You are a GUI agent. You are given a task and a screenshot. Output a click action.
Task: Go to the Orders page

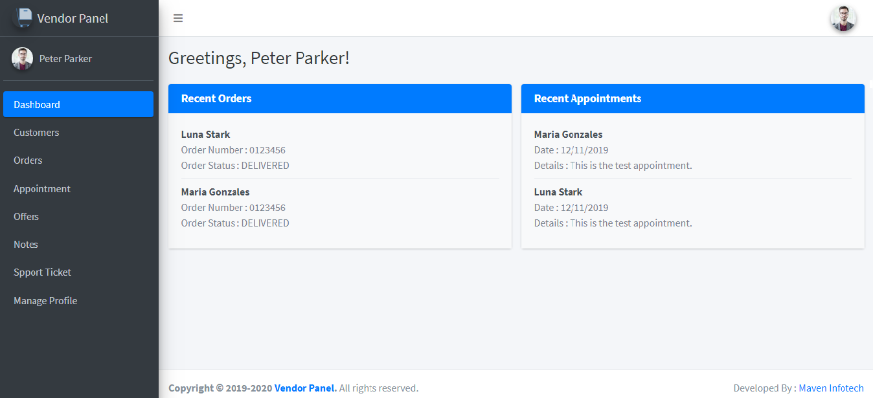pos(78,160)
